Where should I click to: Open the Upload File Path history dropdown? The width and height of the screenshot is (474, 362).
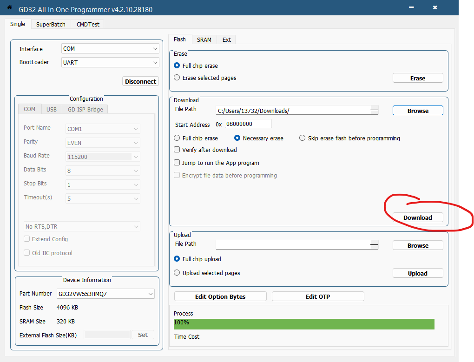click(374, 245)
